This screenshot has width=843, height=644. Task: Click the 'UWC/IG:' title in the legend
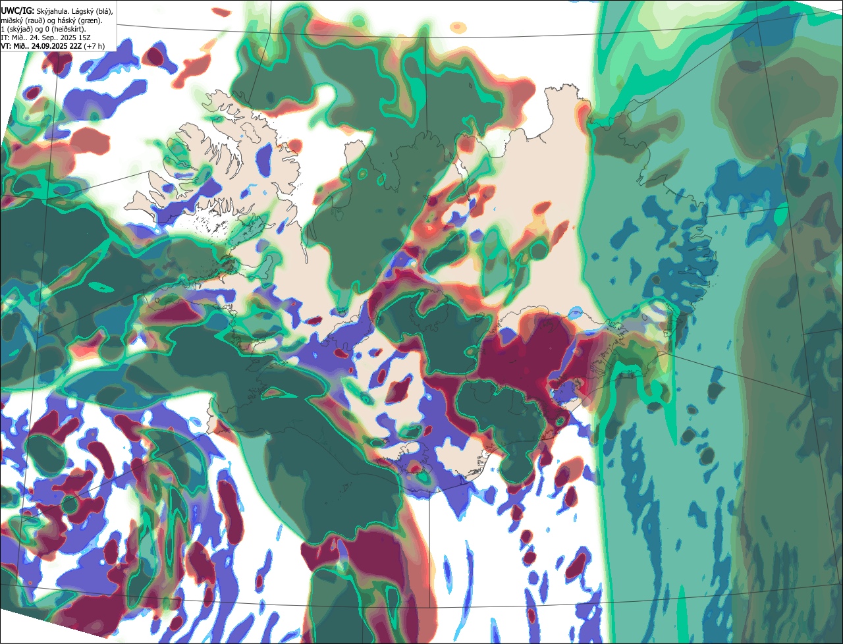[x=18, y=11]
